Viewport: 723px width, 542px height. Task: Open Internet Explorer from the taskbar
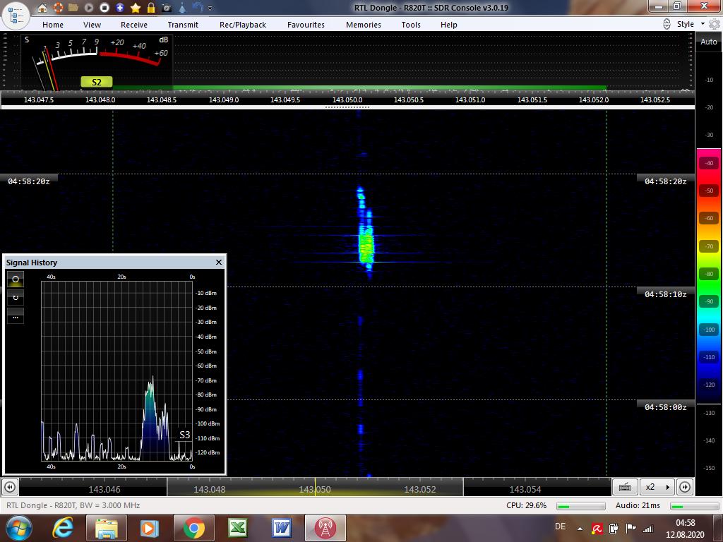pyautogui.click(x=63, y=528)
